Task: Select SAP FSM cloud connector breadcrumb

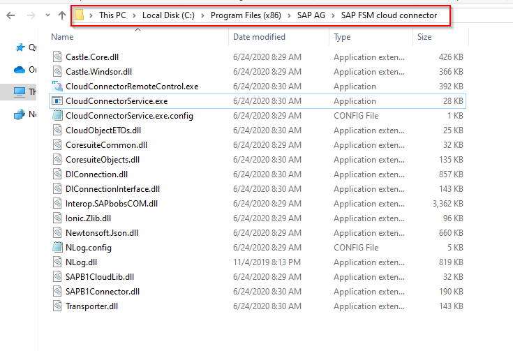Action: (389, 15)
